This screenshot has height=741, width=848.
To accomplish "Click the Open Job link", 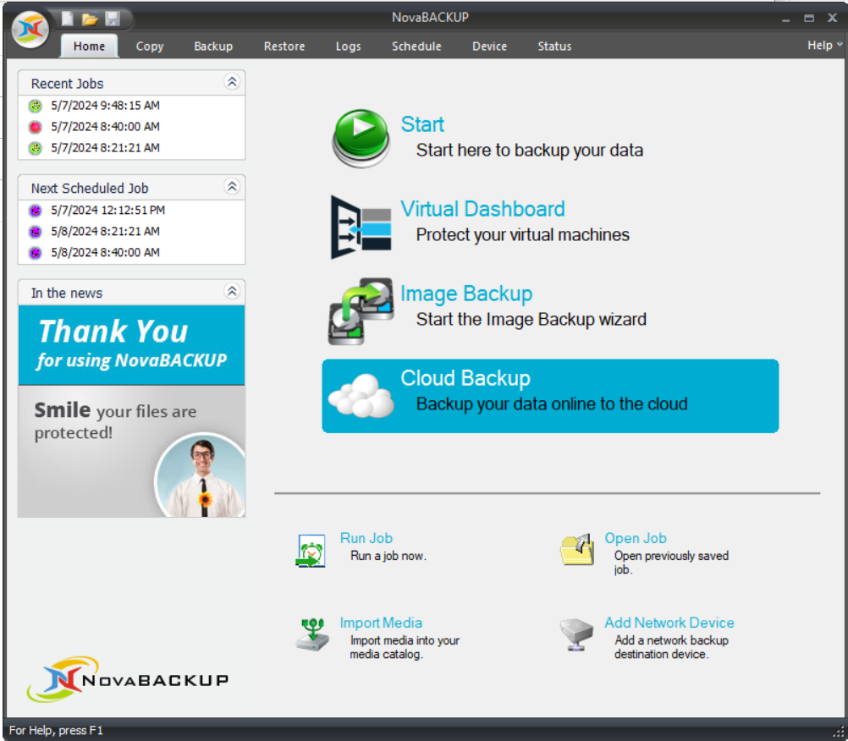I will [636, 538].
